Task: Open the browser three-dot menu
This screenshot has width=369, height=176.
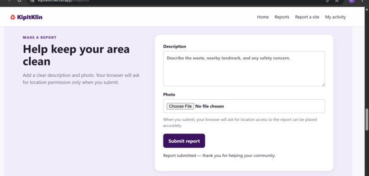Action: coord(362,1)
